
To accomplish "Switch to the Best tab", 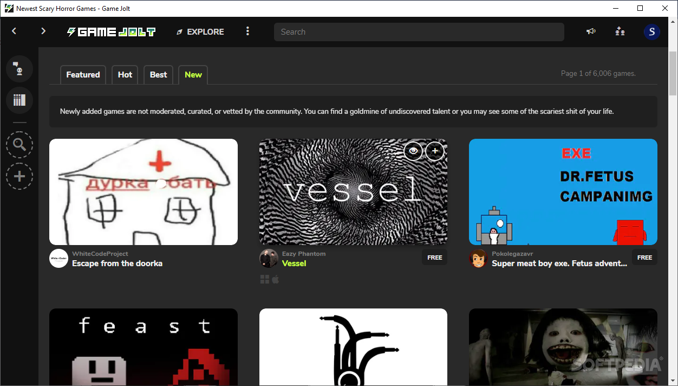I will [x=158, y=75].
